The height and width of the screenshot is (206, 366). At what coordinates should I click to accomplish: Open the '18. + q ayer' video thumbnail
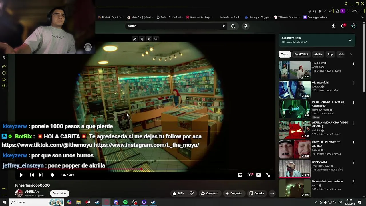295,70
